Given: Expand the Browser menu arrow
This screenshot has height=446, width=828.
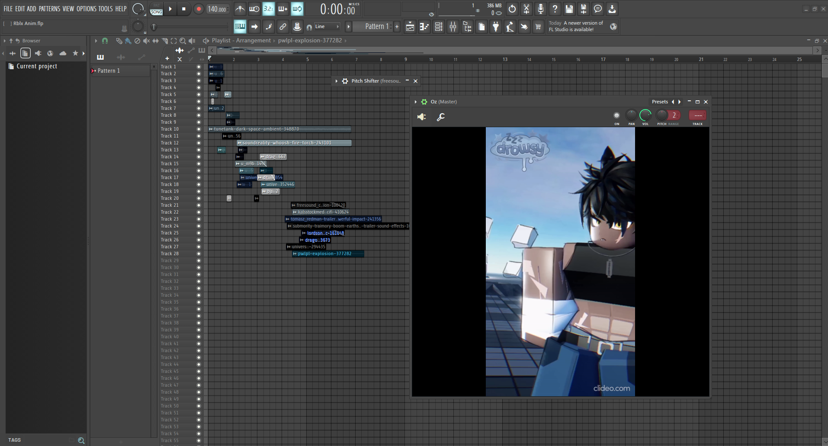Looking at the screenshot, I should [5, 41].
